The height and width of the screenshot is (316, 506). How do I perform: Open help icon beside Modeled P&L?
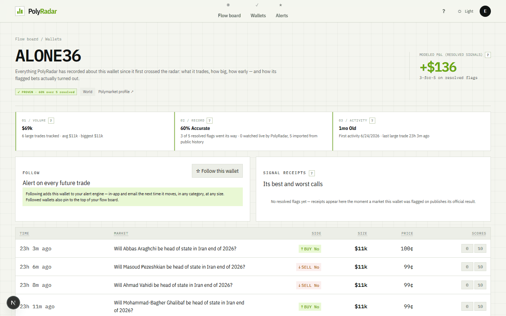point(488,55)
